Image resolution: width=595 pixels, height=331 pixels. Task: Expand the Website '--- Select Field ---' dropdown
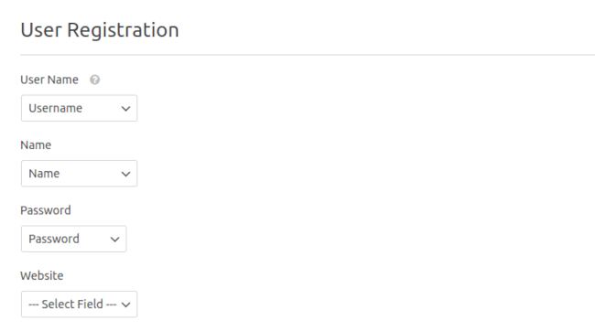pos(79,304)
